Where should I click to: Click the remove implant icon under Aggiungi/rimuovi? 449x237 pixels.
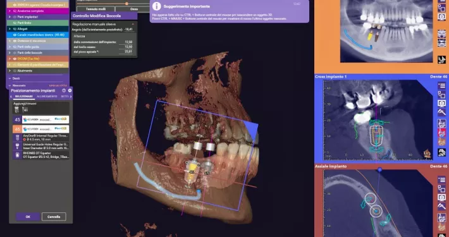[25, 109]
